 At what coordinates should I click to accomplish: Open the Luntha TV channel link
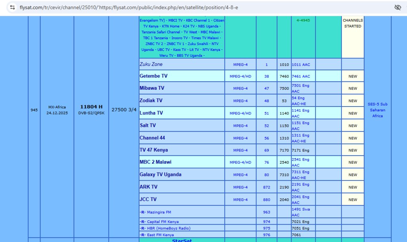point(151,113)
